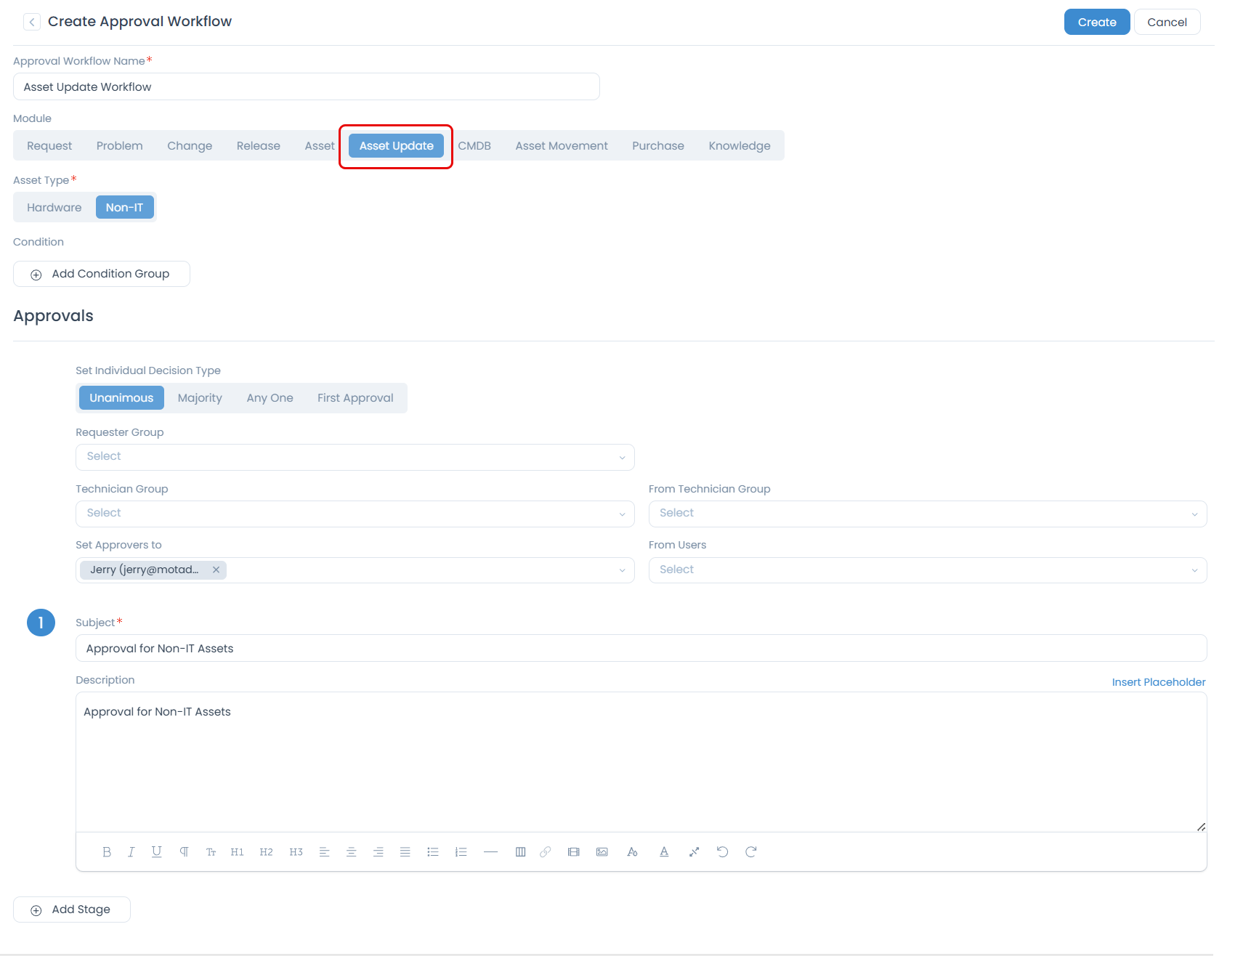Select the Purchase module tab
This screenshot has width=1259, height=956.
click(x=657, y=146)
